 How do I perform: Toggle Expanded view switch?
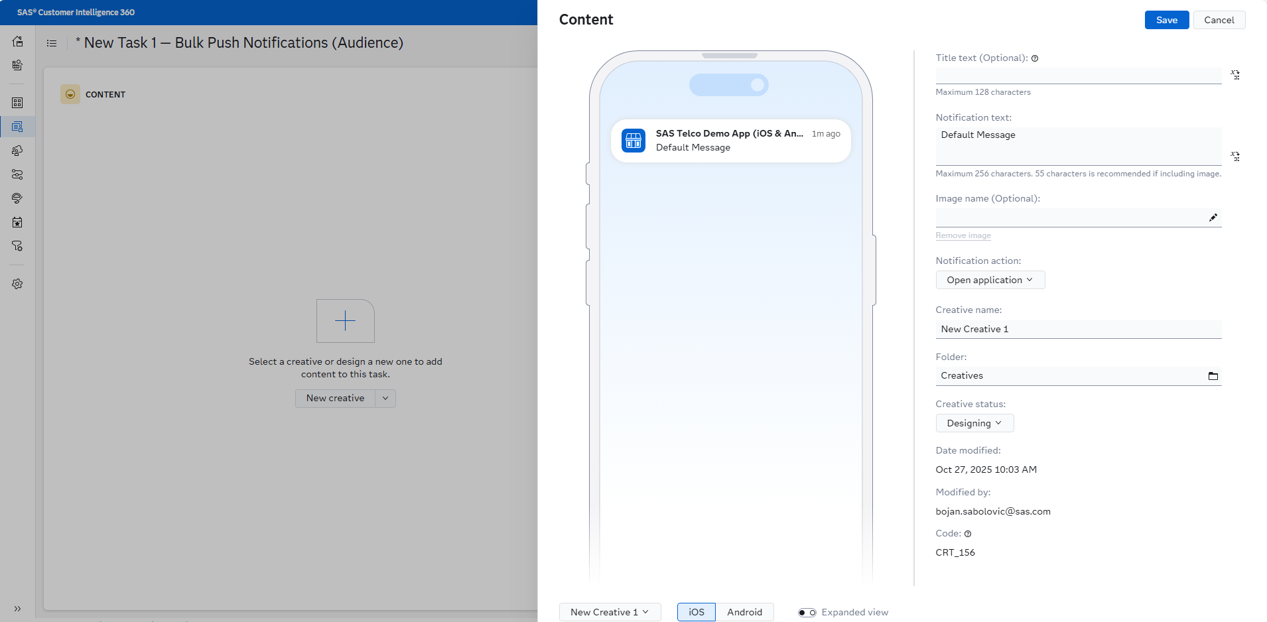coord(807,612)
